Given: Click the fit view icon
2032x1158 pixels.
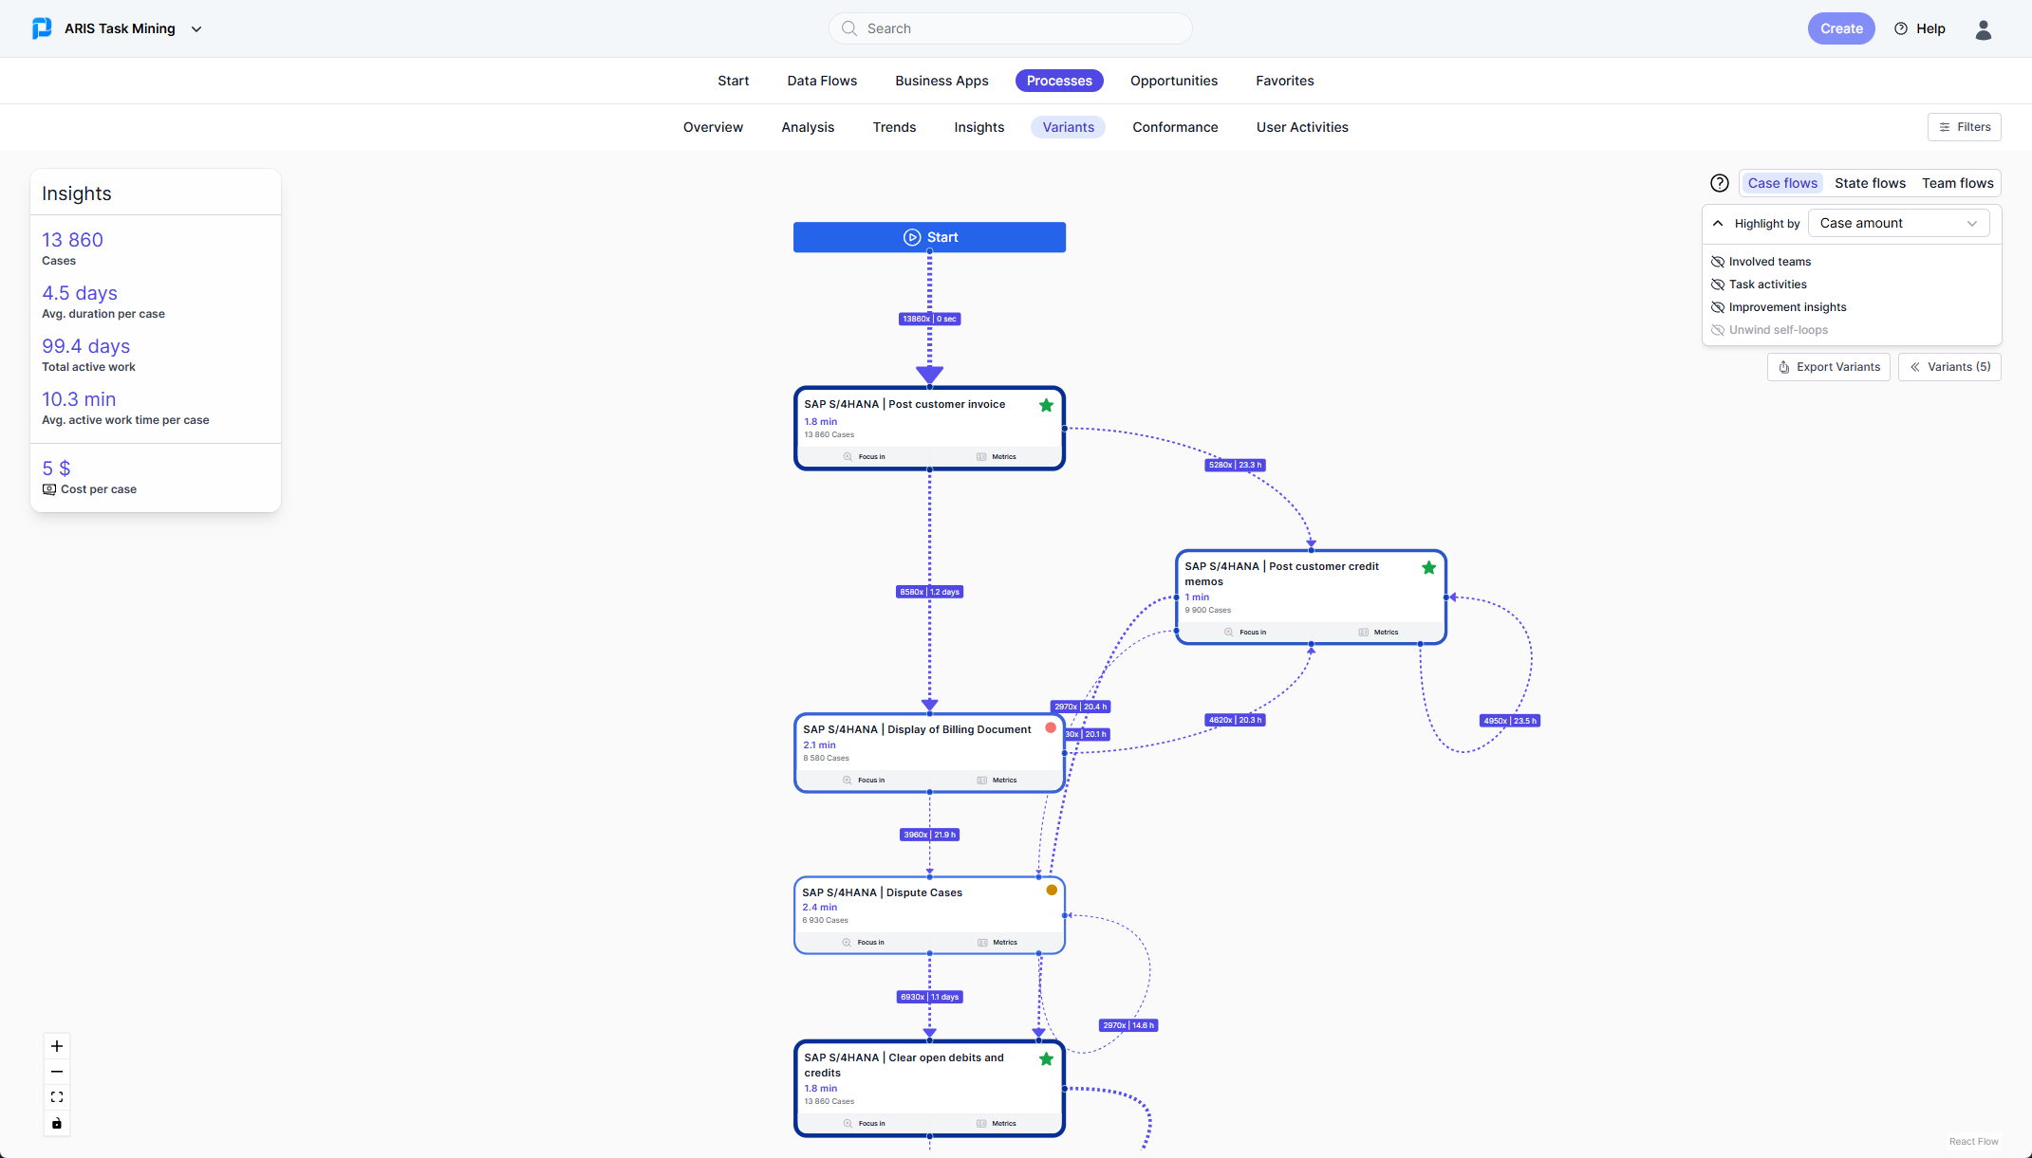Looking at the screenshot, I should click(x=57, y=1097).
